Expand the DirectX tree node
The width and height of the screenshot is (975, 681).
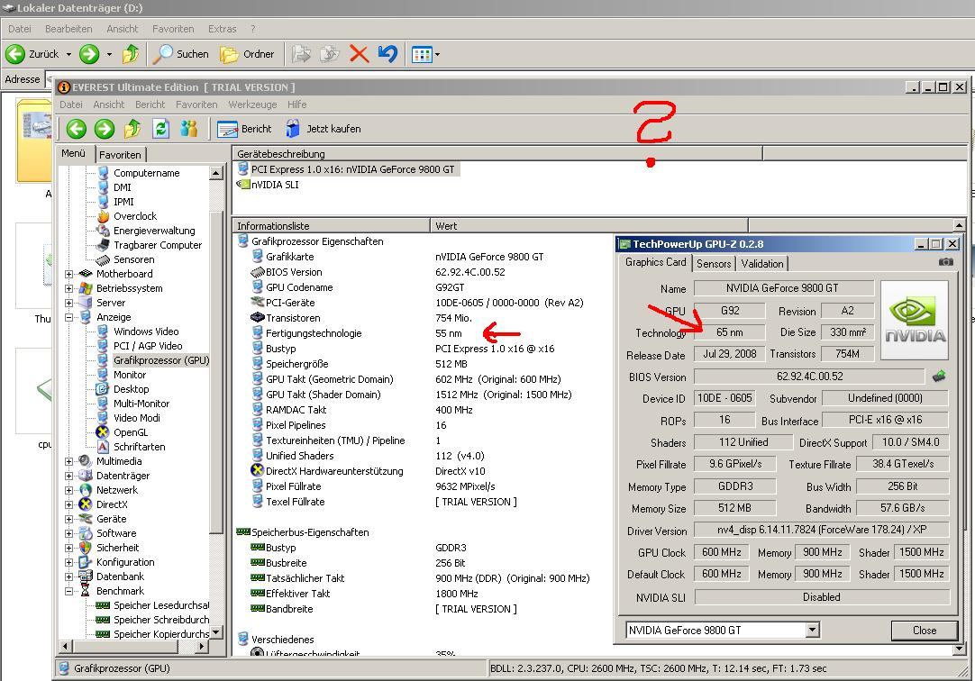click(69, 504)
